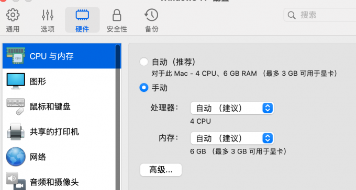
Task: Click the keyboard and mouse icon
Action: [x=16, y=106]
